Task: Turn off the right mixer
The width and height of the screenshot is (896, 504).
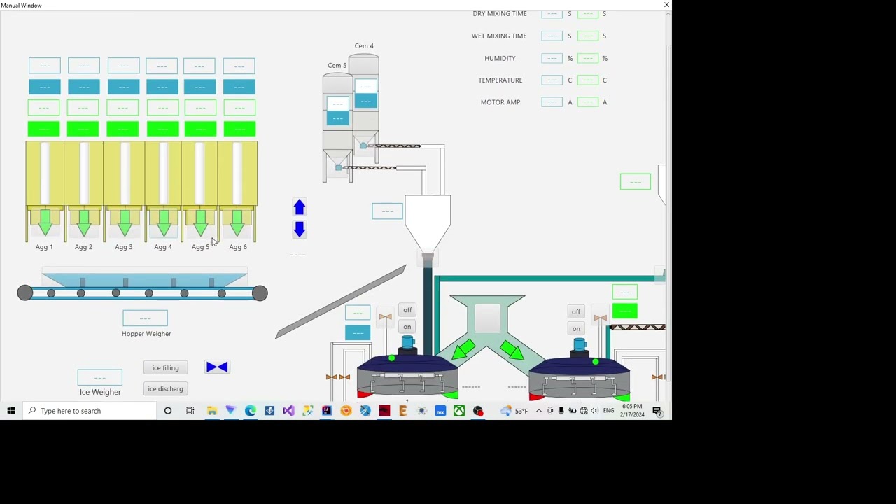Action: (576, 312)
